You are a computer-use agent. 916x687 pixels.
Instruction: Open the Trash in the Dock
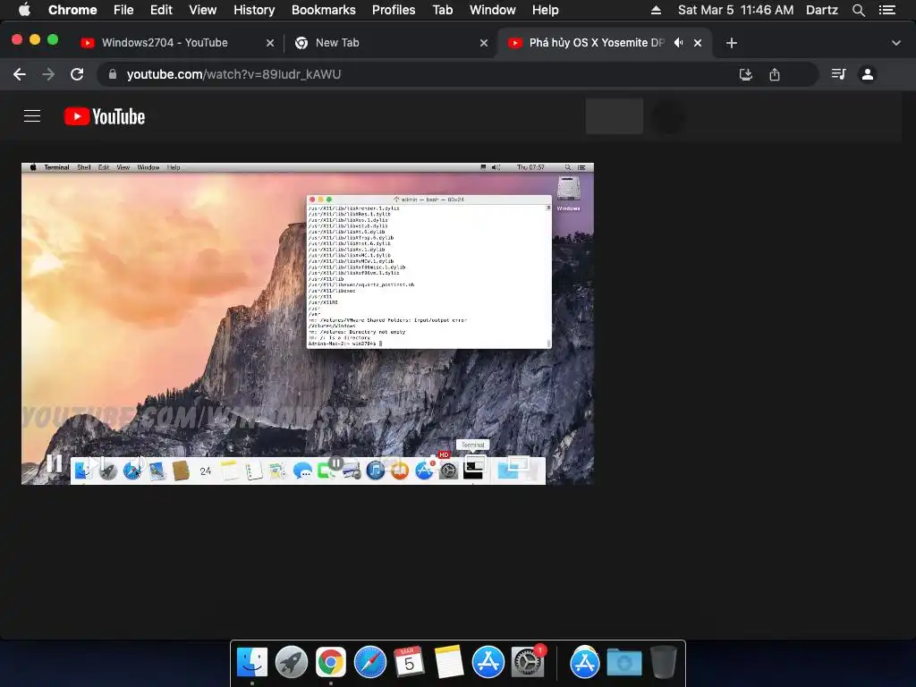tap(663, 662)
